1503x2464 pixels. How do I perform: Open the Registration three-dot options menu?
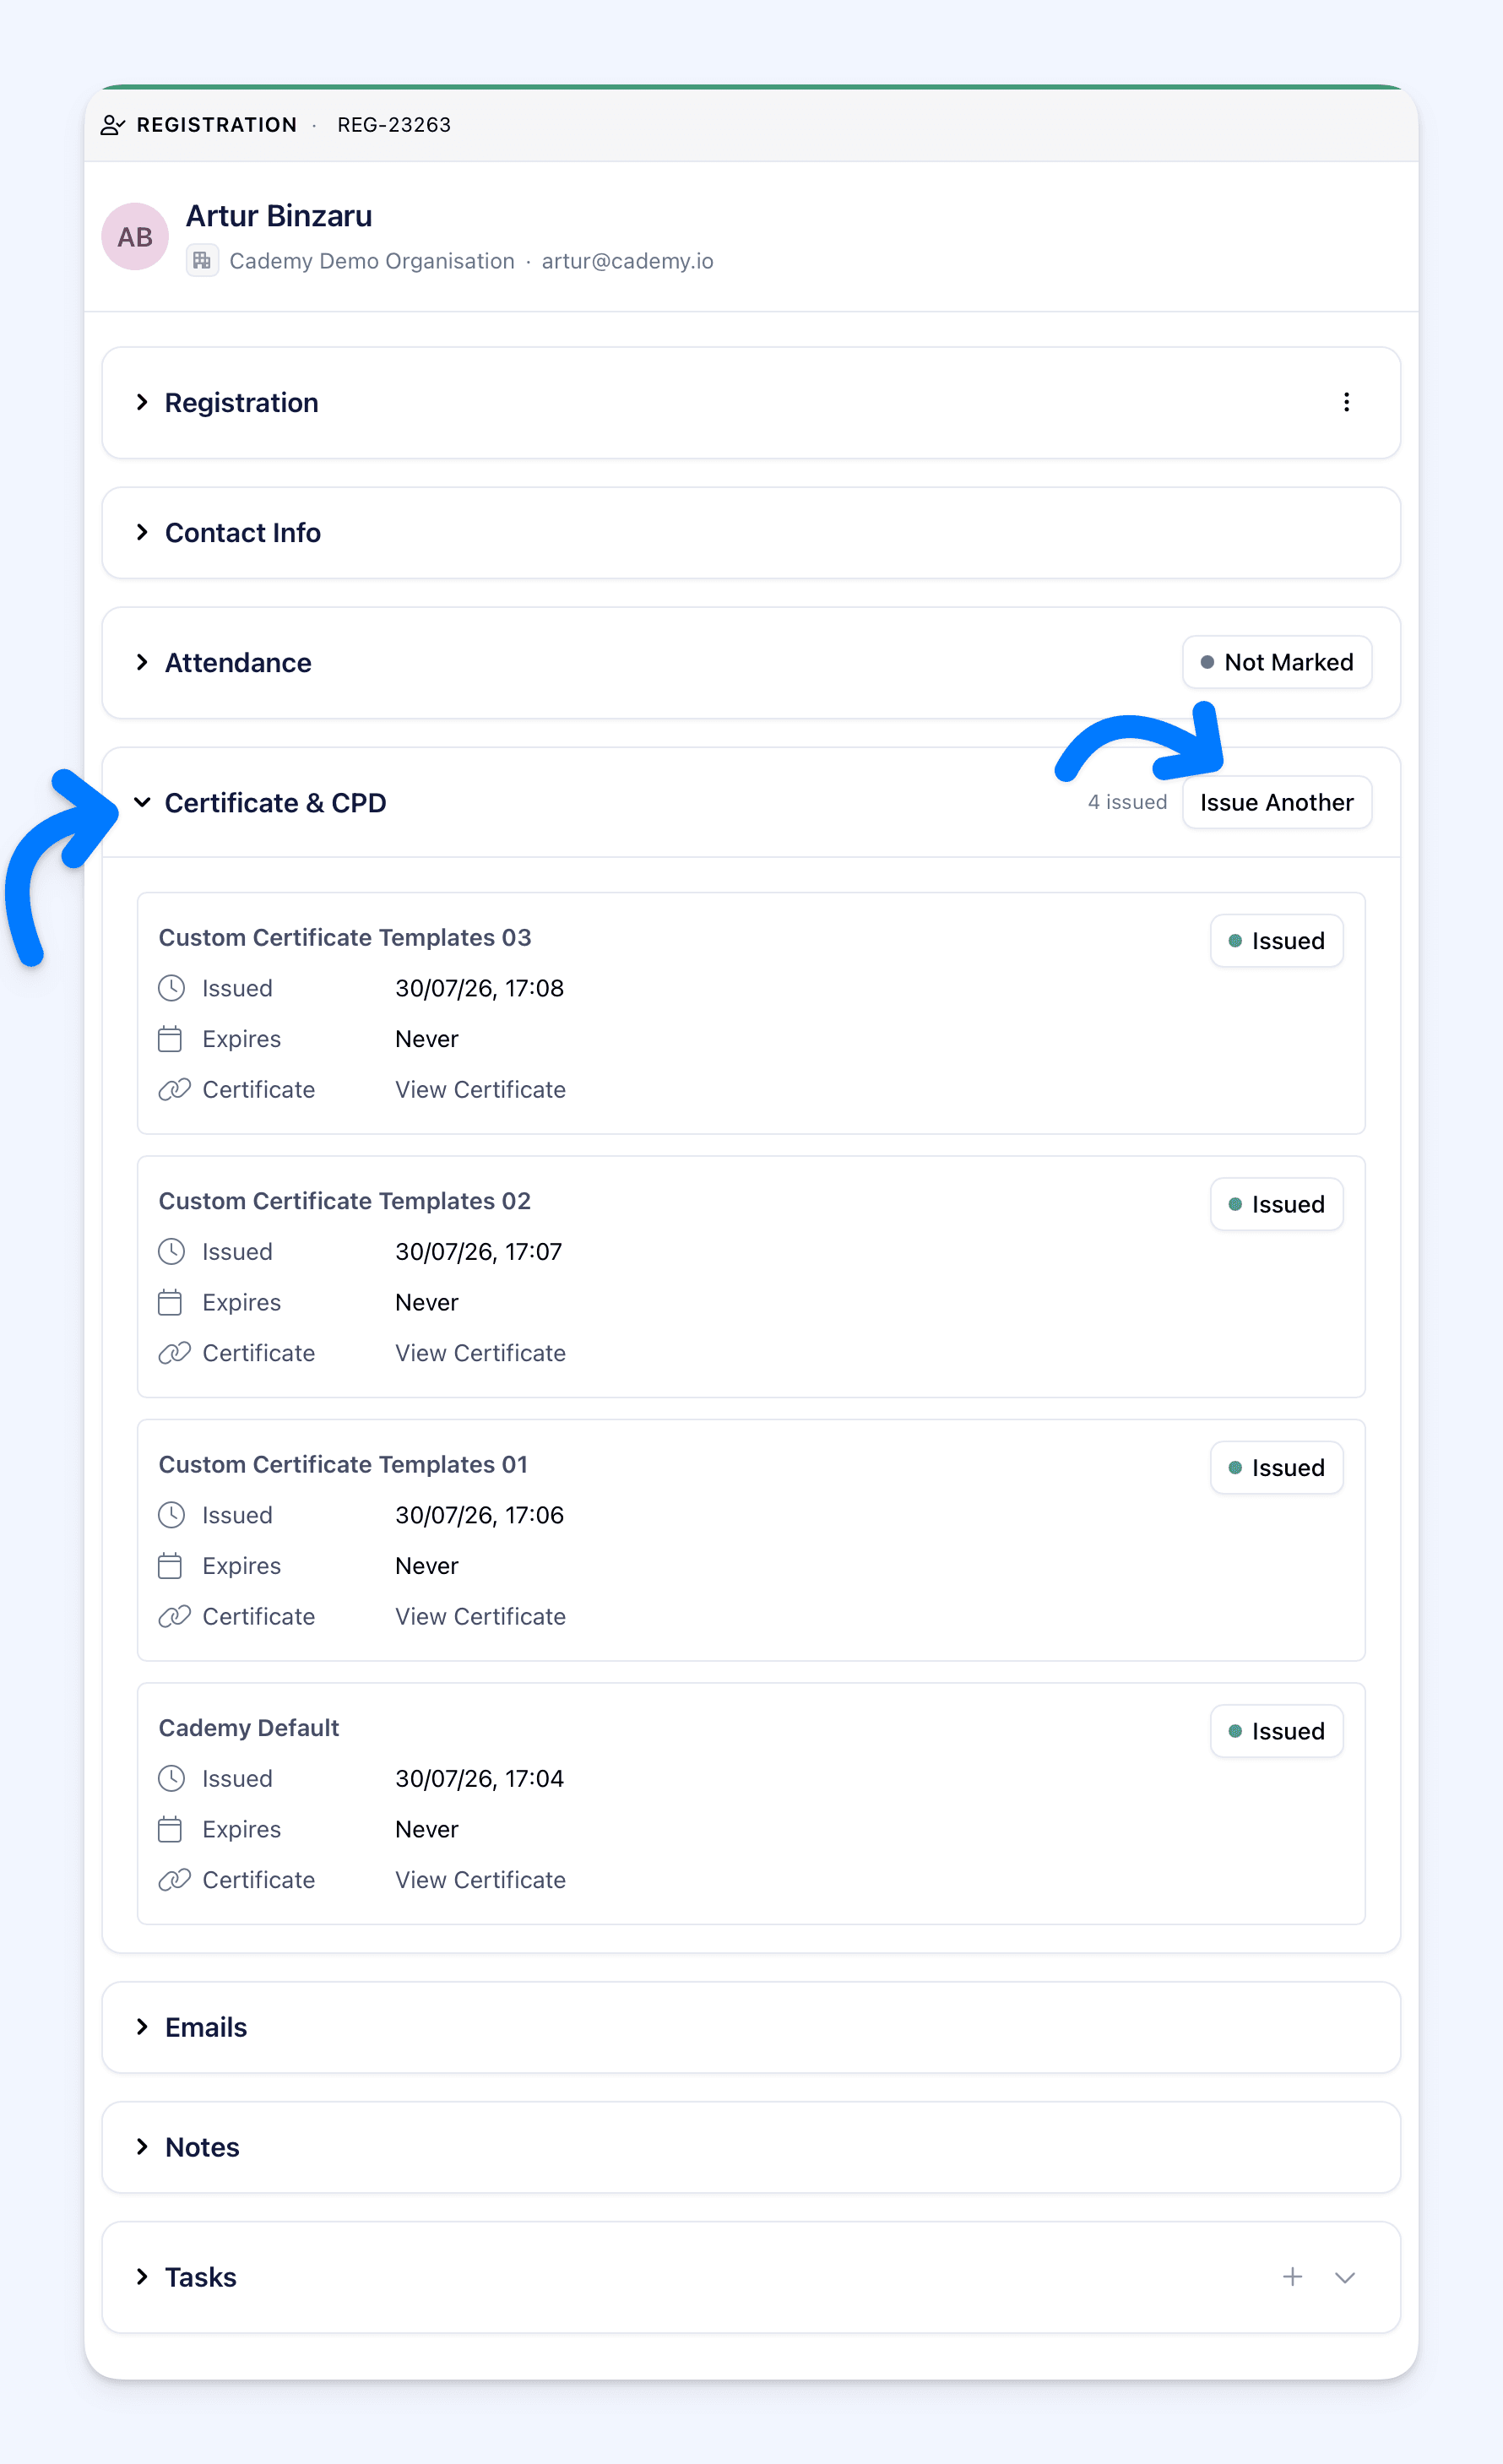1346,402
